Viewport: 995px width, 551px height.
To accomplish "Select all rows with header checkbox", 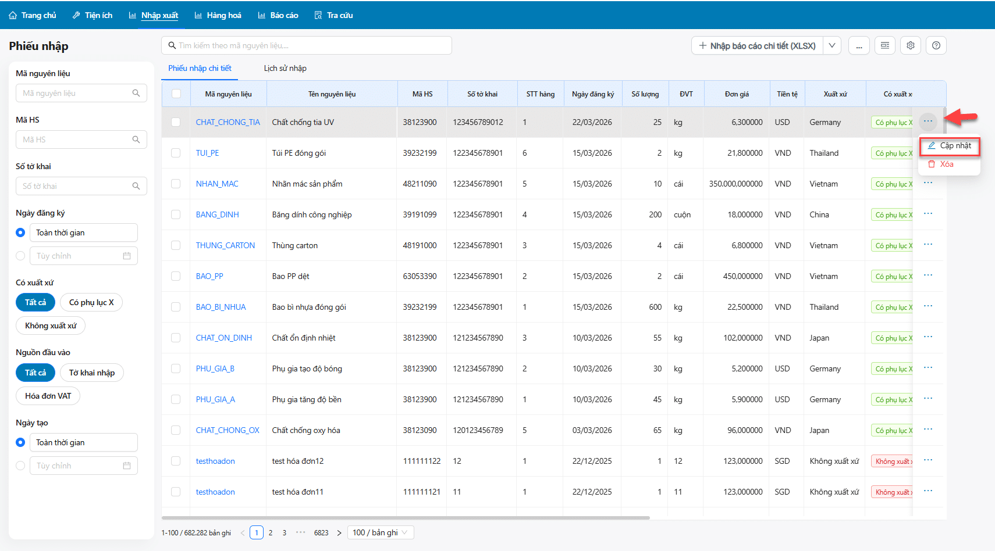I will click(x=176, y=94).
